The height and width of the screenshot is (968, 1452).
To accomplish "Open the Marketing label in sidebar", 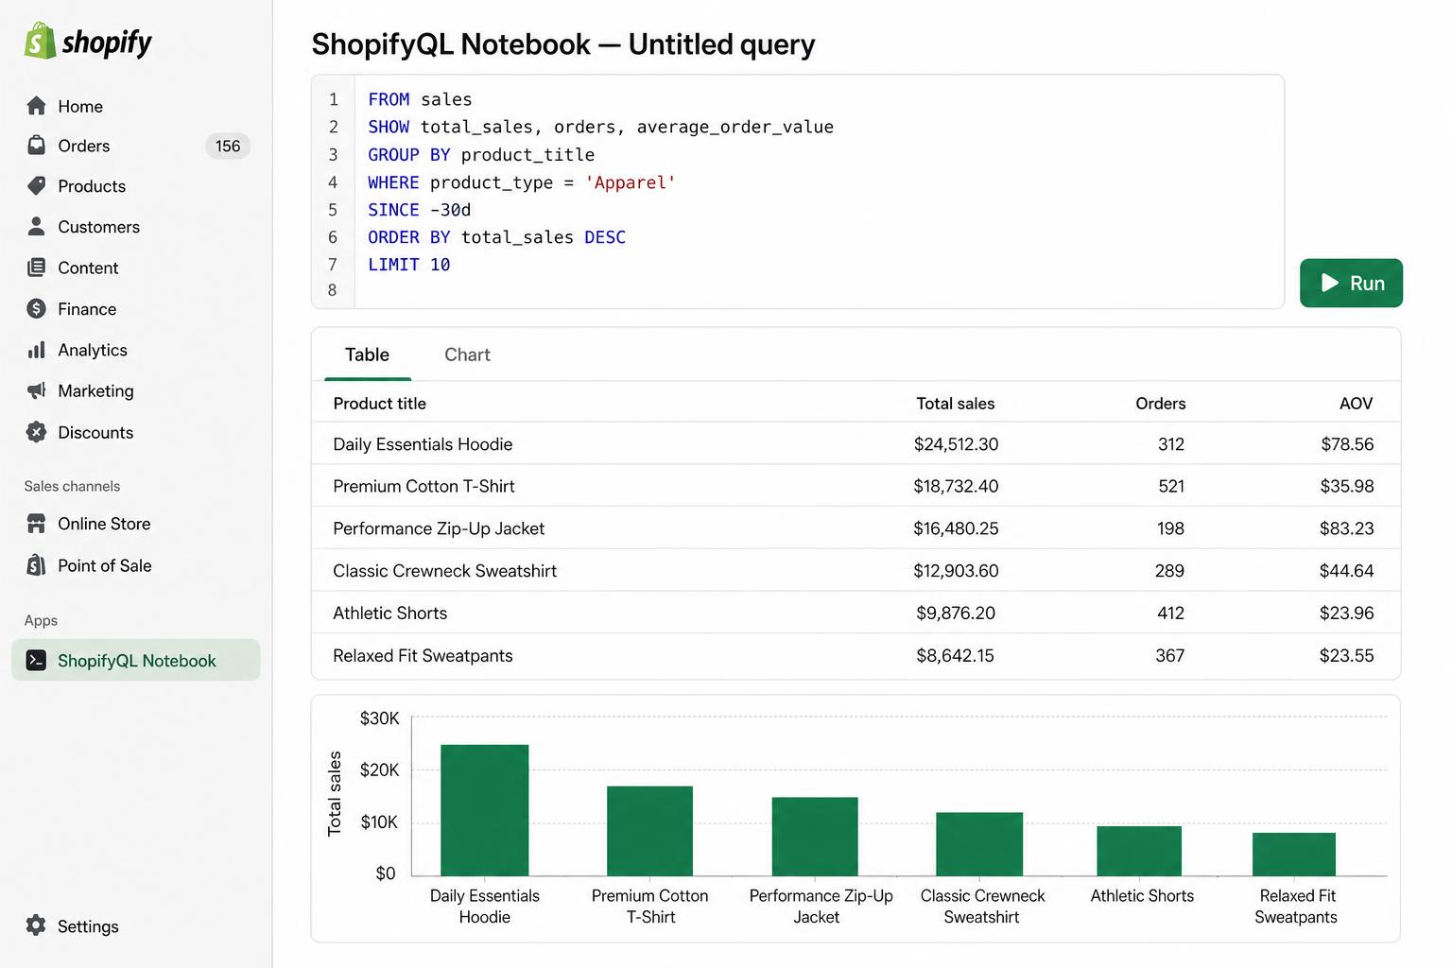I will 96,391.
